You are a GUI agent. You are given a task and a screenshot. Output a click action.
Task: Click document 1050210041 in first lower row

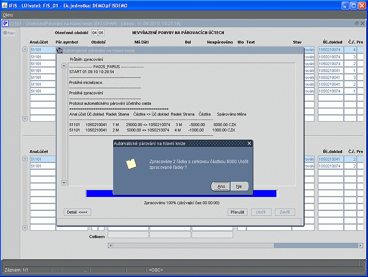(331, 159)
